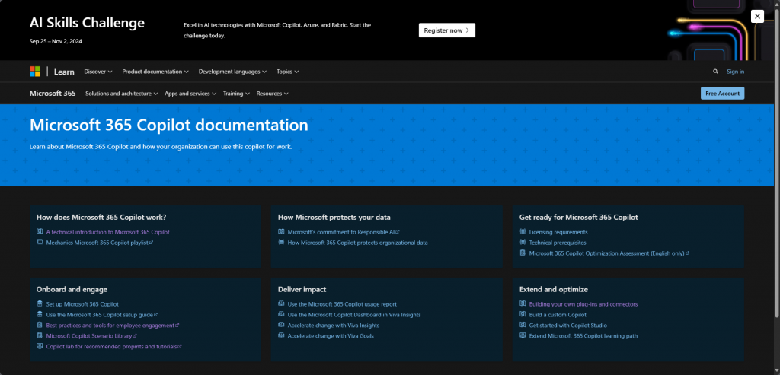Open Building your own plug-ins and connectors

583,304
